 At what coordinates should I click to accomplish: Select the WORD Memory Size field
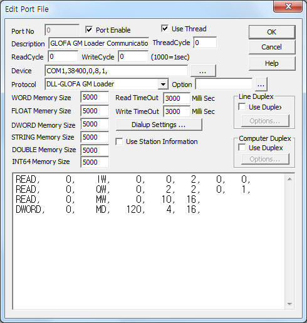point(95,97)
